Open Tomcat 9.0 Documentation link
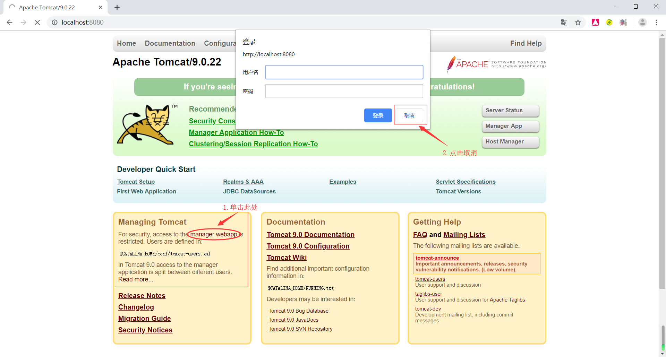 click(310, 235)
